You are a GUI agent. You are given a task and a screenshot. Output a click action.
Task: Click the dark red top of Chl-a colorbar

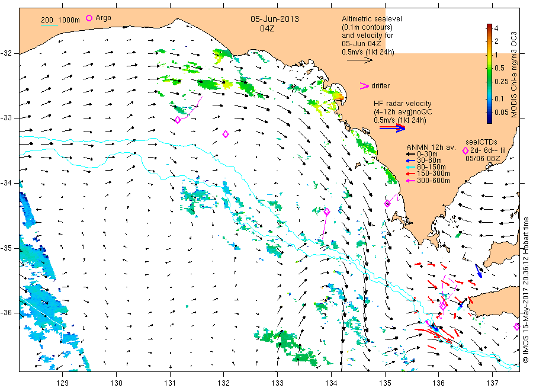(x=489, y=26)
